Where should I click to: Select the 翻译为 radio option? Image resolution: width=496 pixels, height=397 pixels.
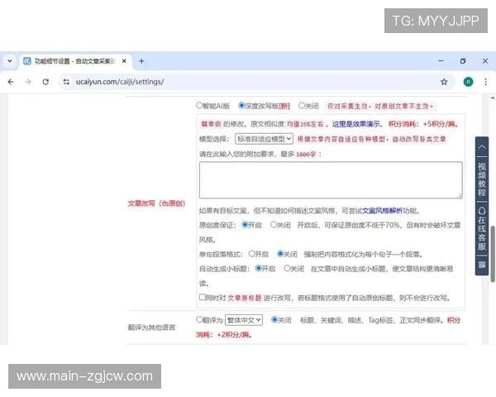199,319
